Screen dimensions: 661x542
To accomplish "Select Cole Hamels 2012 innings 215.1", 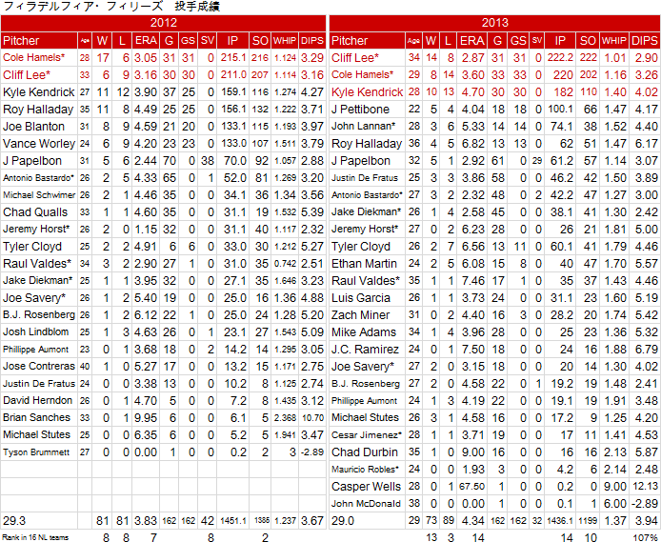I will 233,57.
